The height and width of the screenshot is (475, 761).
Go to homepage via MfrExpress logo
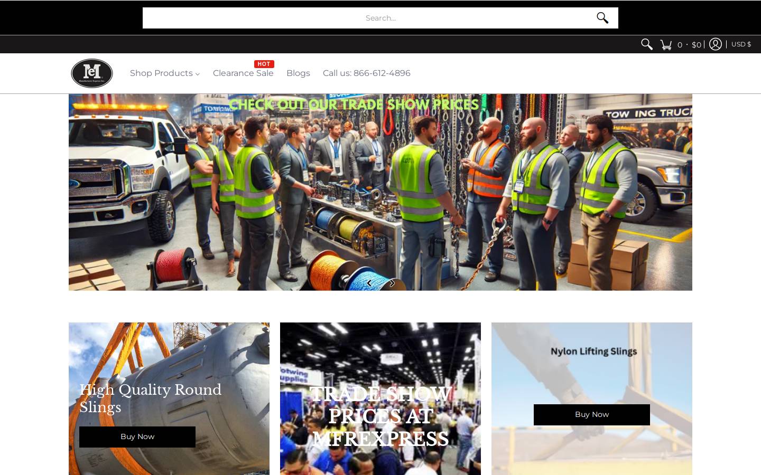[x=92, y=73]
